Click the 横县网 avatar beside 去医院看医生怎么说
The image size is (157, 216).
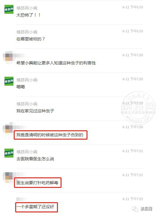[x=9, y=153]
